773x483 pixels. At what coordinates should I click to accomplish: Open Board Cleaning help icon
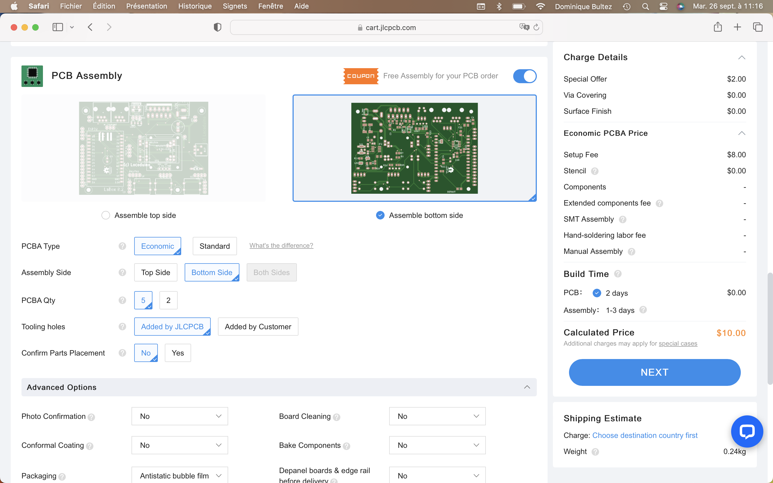pos(336,417)
